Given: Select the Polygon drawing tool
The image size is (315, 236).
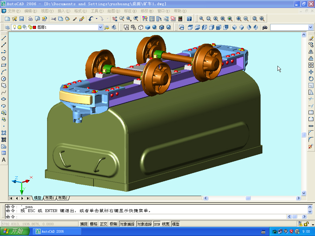Looking at the screenshot, I should (x=4, y=58).
